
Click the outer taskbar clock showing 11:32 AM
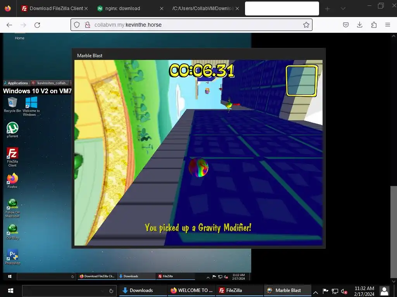[364, 291]
